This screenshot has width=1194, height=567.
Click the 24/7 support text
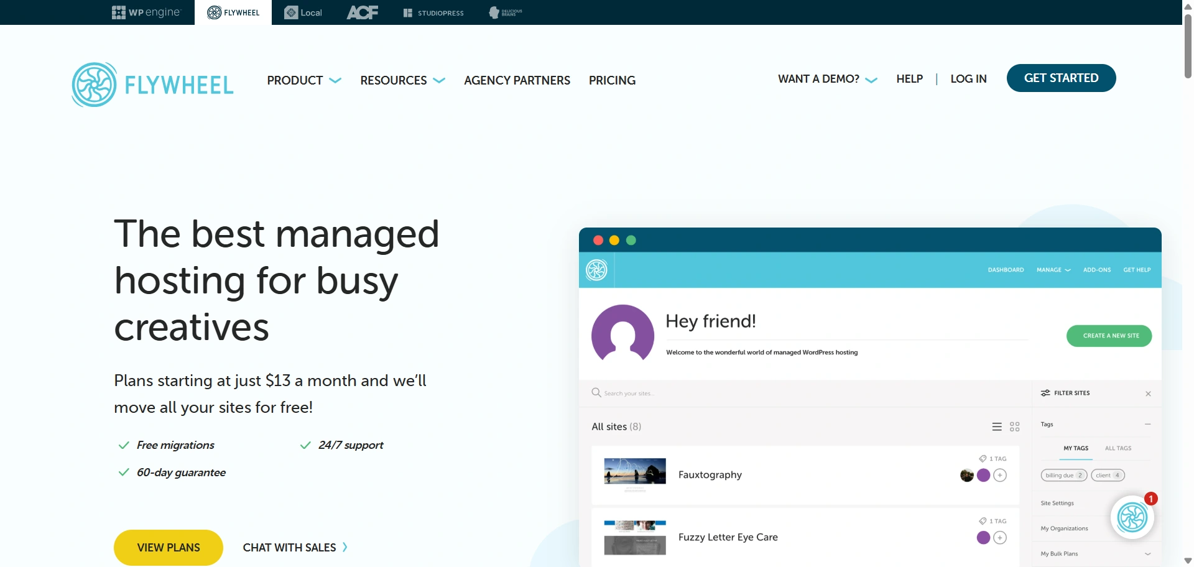(351, 445)
